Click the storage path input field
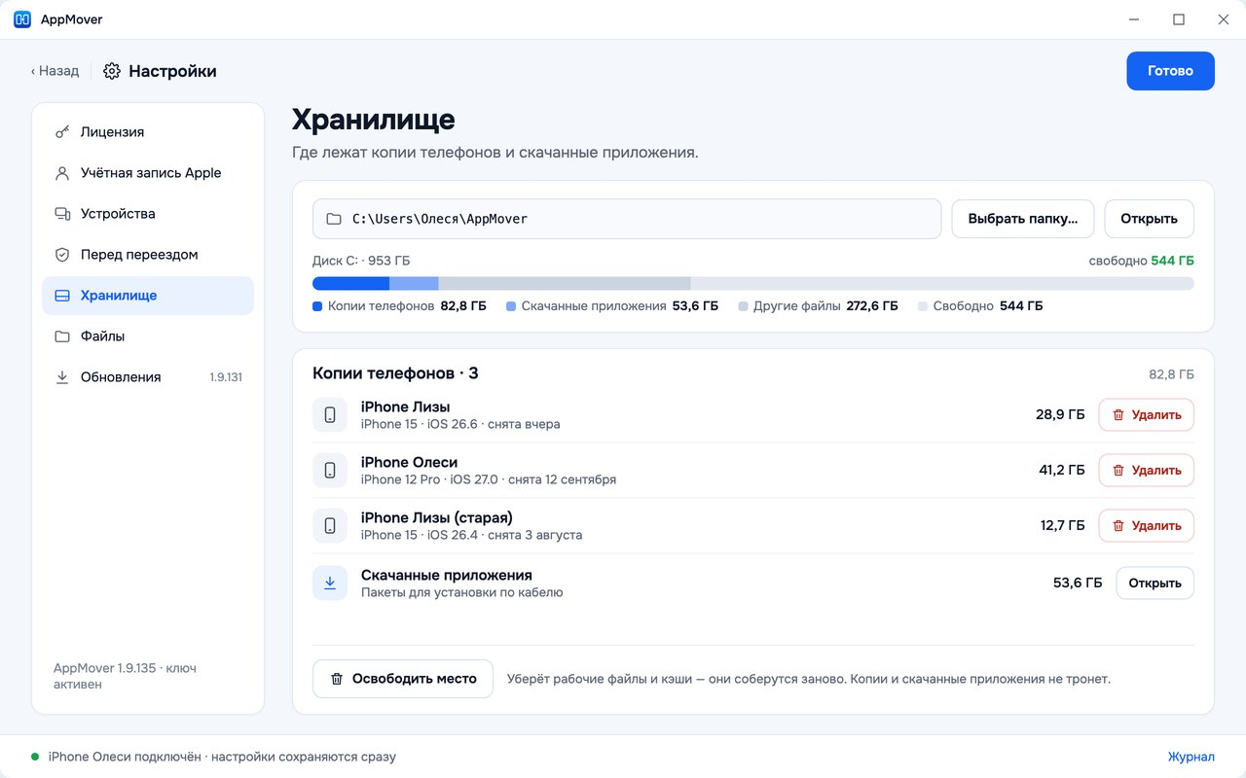1246x778 pixels. tap(627, 219)
